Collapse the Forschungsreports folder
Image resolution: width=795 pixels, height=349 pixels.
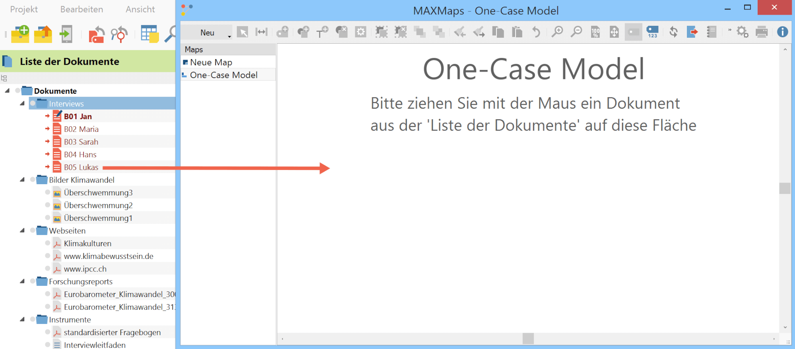pos(22,281)
